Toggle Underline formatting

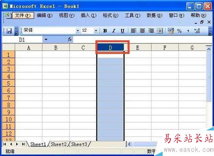pyautogui.click(x=122, y=31)
